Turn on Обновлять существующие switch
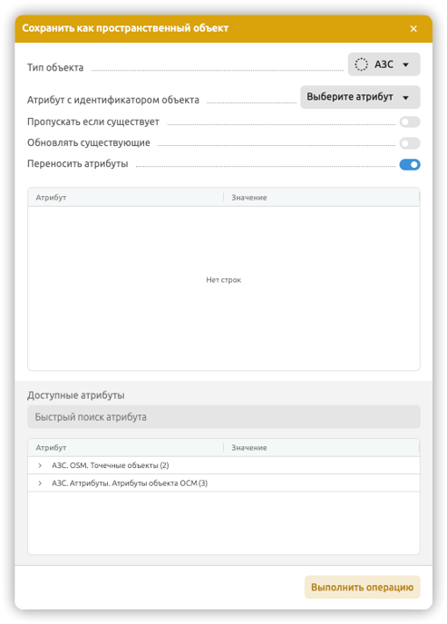 [410, 143]
